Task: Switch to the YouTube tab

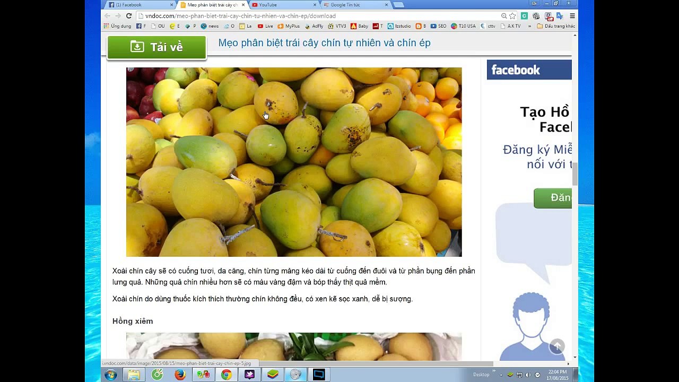Action: point(283,5)
